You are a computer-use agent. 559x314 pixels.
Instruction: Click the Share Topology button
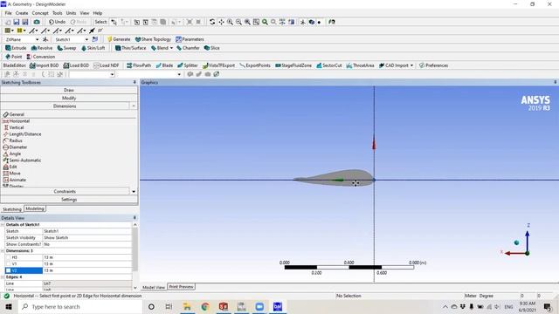click(x=154, y=39)
